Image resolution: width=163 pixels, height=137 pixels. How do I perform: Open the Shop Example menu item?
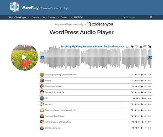49,17
